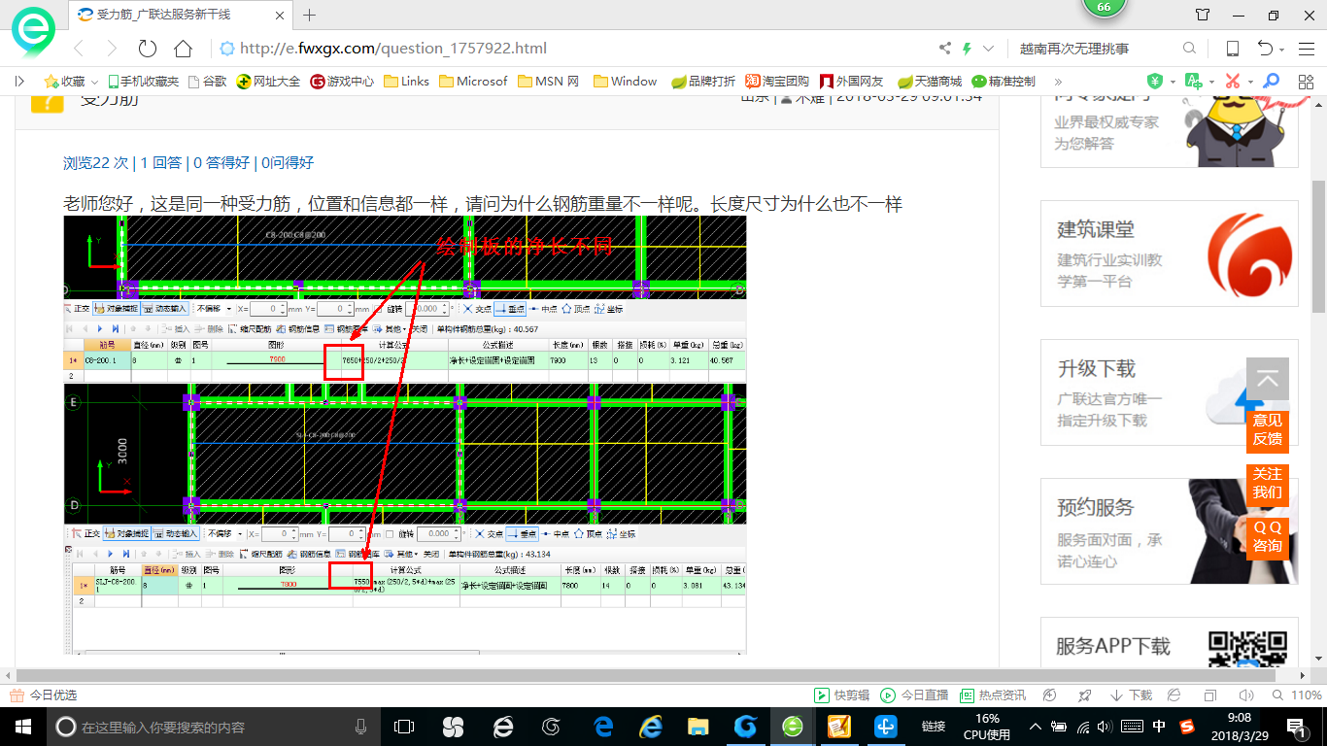Open the 精准控制 bookmark
The width and height of the screenshot is (1327, 746).
click(x=1004, y=82)
